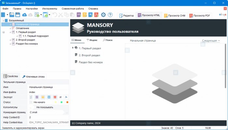
Task: Click the new project book icon
Action: click(x=3, y=15)
